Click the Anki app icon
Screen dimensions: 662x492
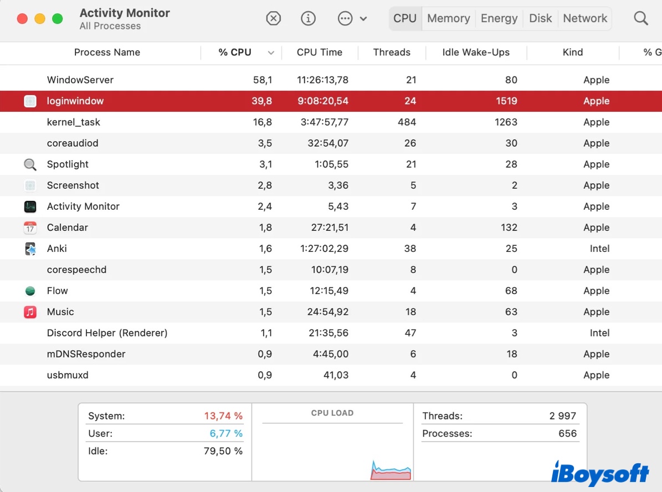[30, 248]
